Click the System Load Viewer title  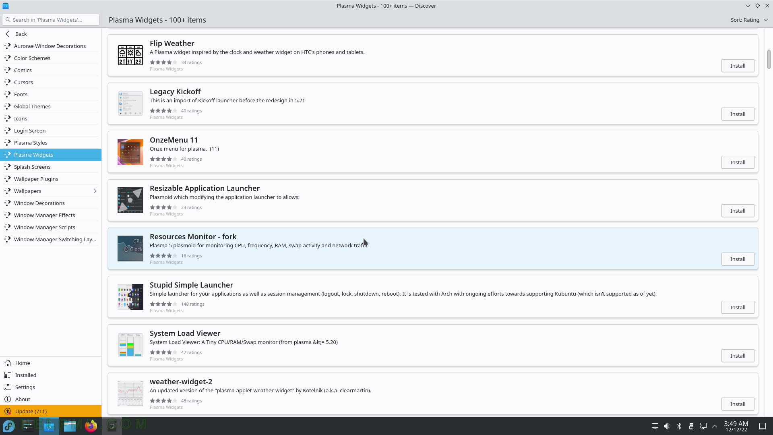click(185, 333)
